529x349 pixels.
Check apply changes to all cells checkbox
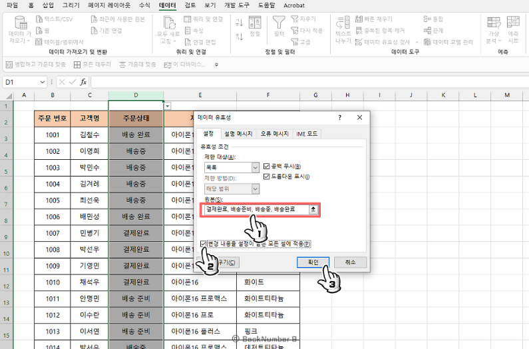click(x=204, y=244)
